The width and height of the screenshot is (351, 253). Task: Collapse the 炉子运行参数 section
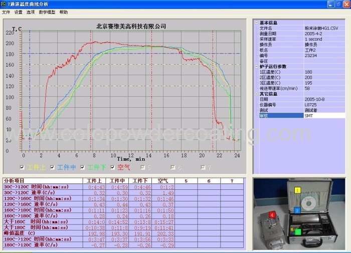[257, 66]
